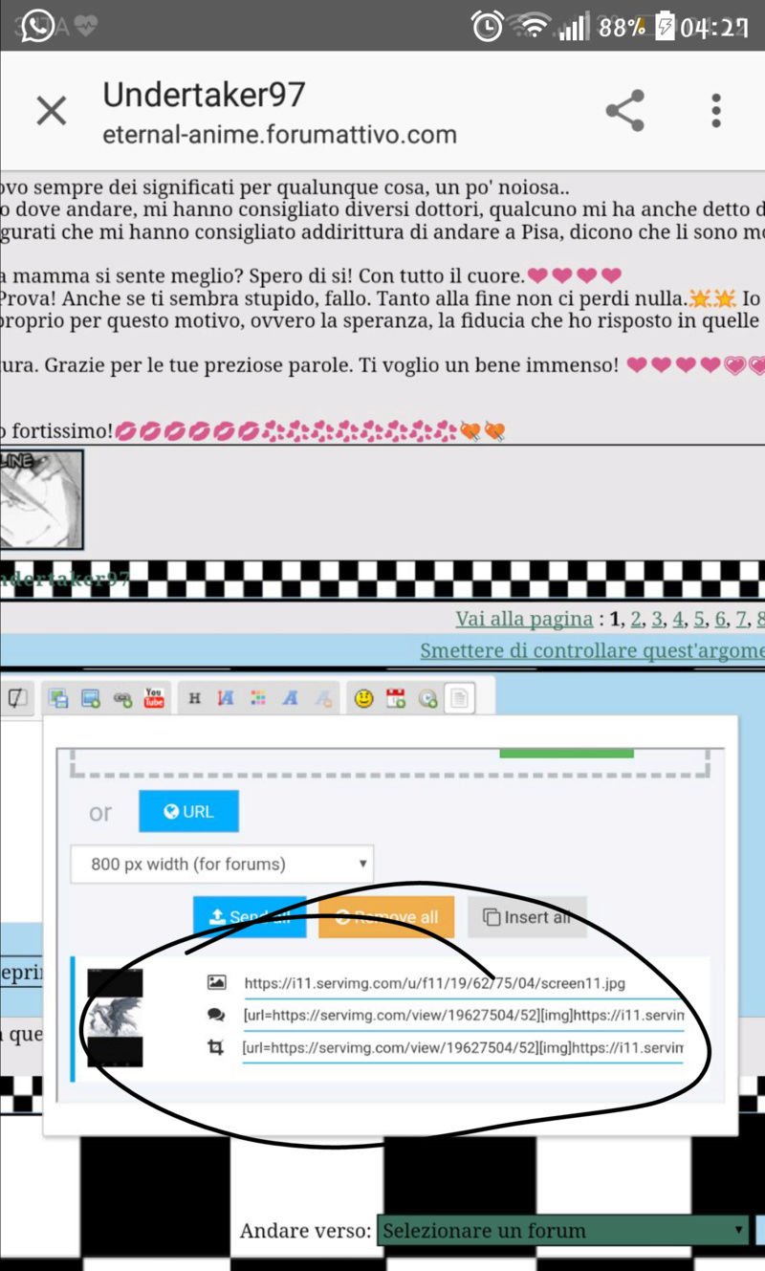Toggle the editor source mode page icon

coord(460,698)
